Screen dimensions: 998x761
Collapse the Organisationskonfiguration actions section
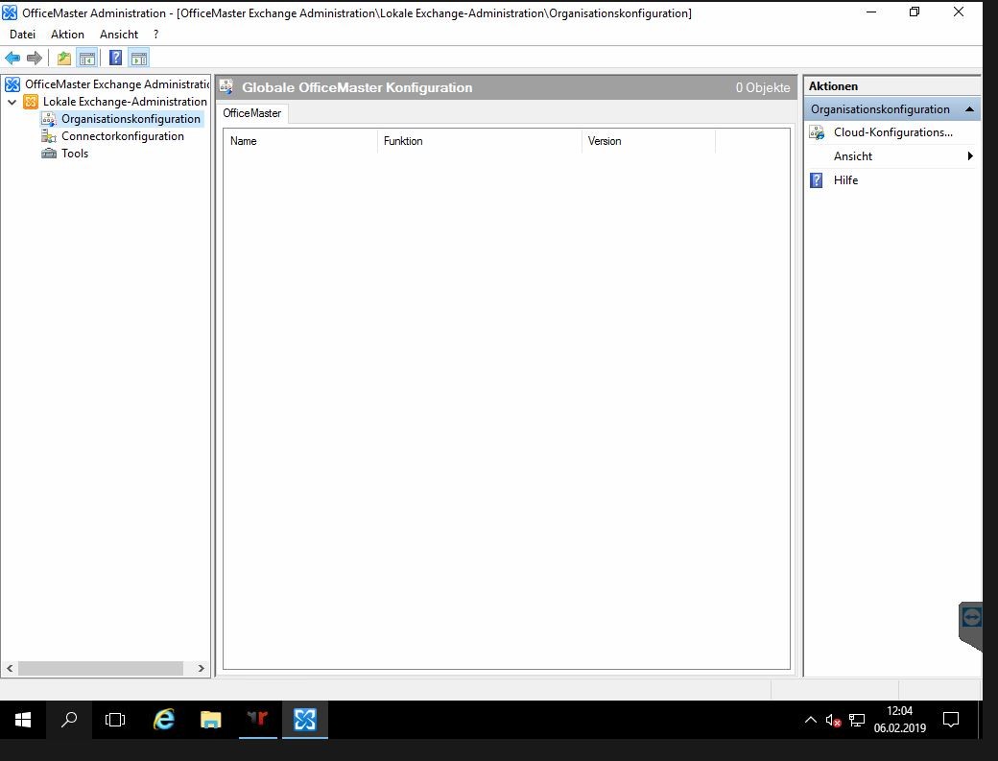[970, 109]
